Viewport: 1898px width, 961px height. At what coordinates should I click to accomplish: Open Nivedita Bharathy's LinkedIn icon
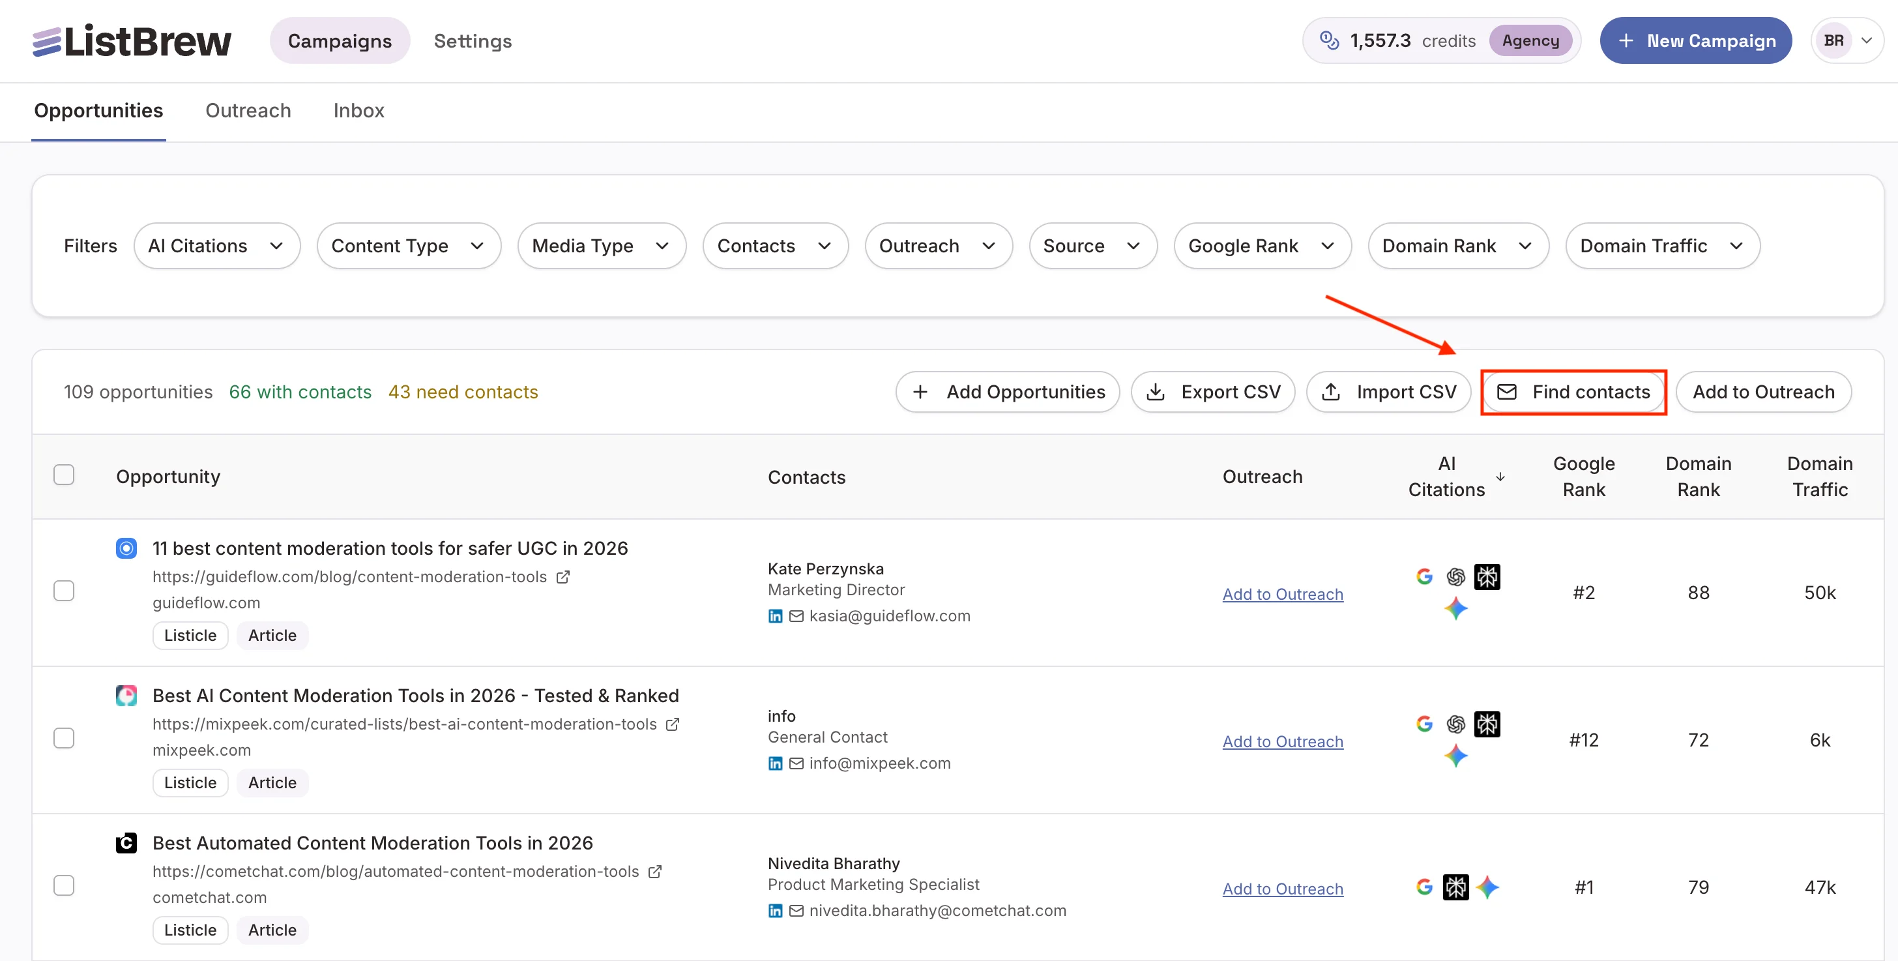click(x=775, y=911)
